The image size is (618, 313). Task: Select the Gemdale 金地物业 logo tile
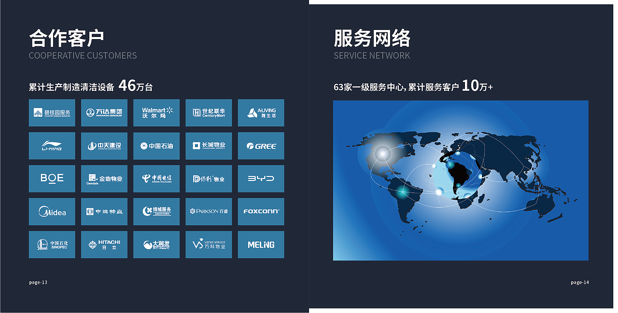coord(104,178)
